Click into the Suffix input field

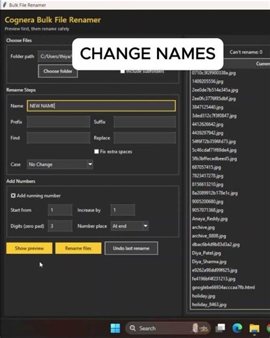pyautogui.click(x=145, y=122)
